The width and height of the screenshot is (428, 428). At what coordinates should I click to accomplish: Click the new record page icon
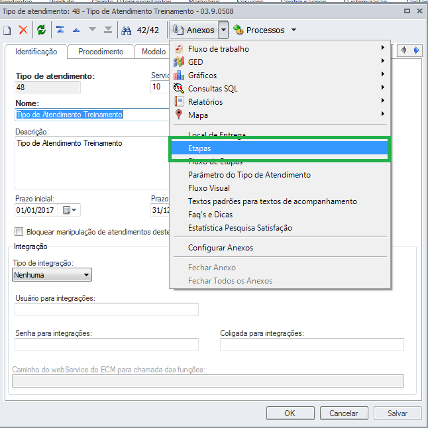[7, 30]
